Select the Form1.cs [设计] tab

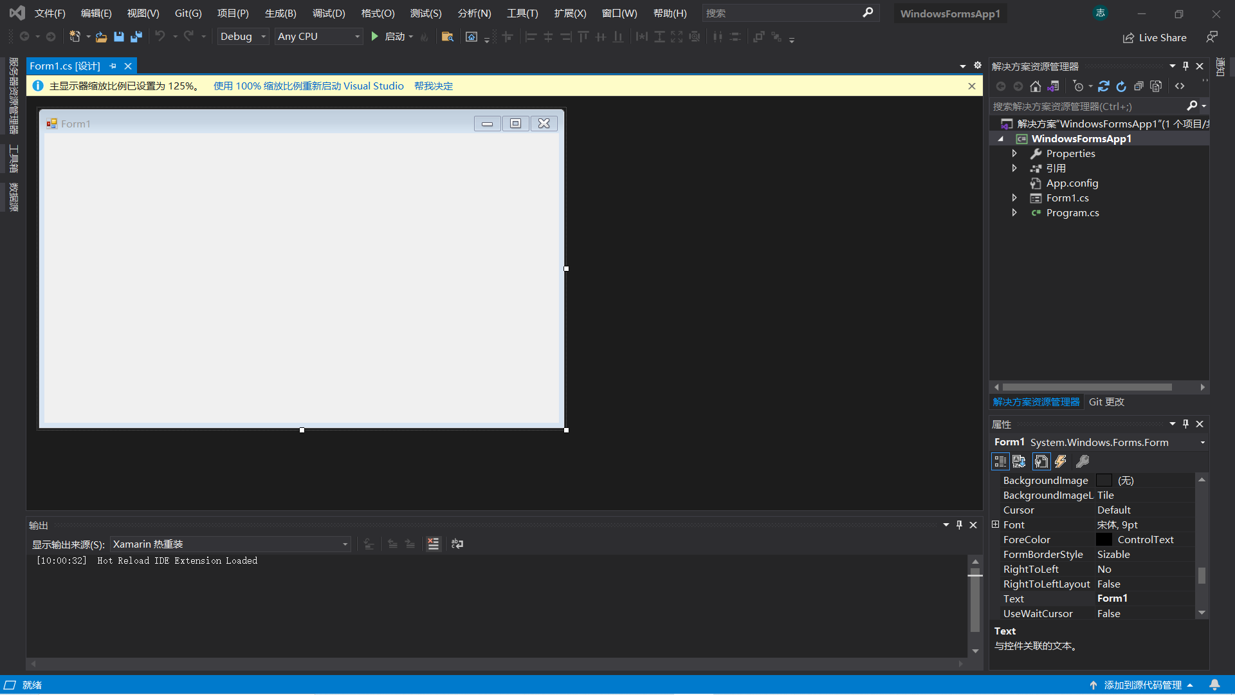(x=65, y=66)
